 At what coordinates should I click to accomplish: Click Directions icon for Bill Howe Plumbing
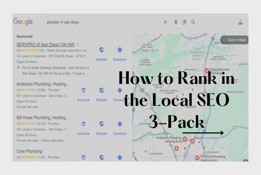[120, 124]
